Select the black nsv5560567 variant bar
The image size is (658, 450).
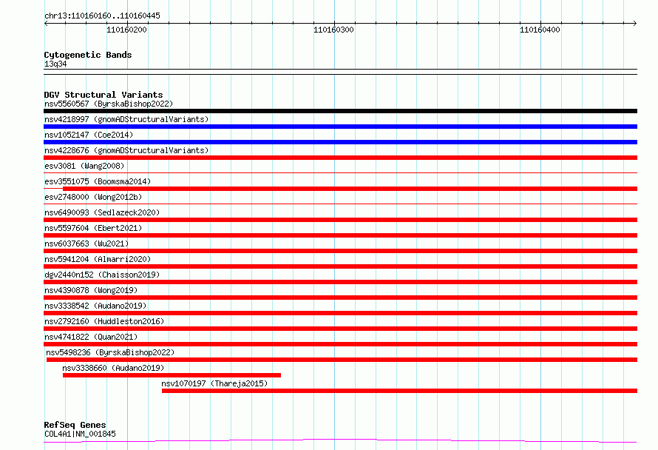click(x=340, y=111)
